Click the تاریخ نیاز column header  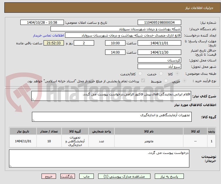point(23,131)
